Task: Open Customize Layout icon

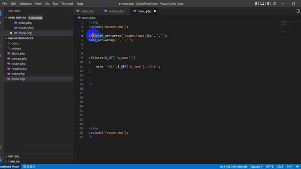Action: tap(275, 4)
